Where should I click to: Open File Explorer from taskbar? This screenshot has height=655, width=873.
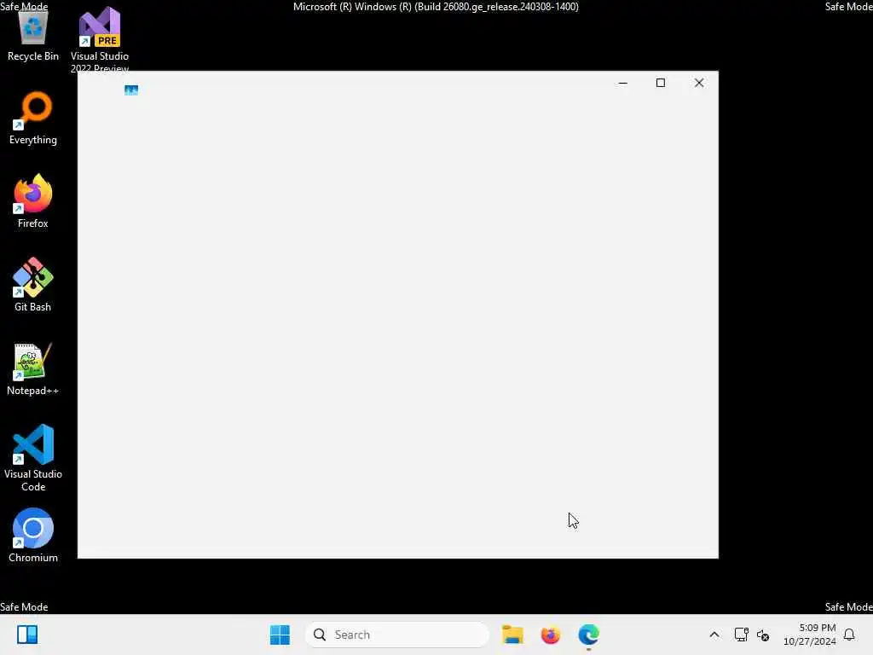click(512, 635)
